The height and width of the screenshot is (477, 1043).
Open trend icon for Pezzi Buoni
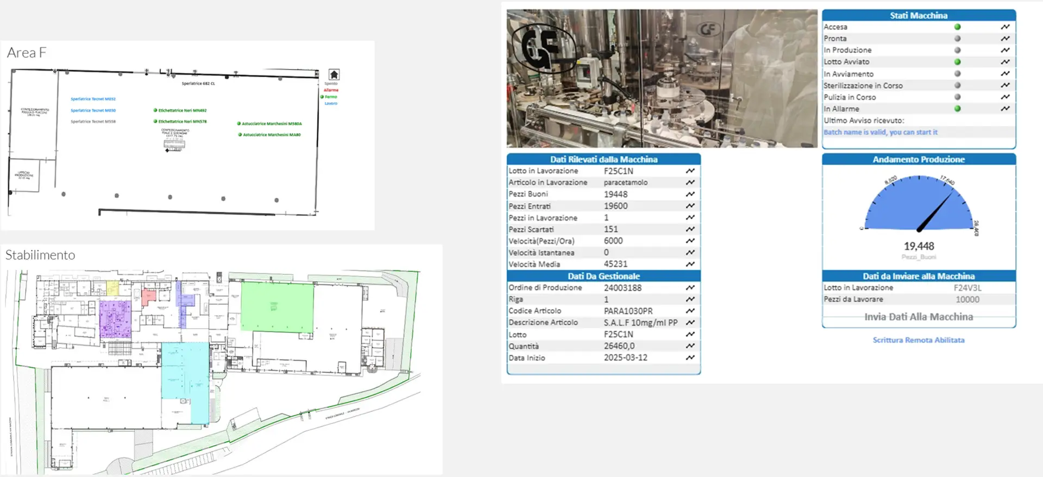click(x=690, y=194)
